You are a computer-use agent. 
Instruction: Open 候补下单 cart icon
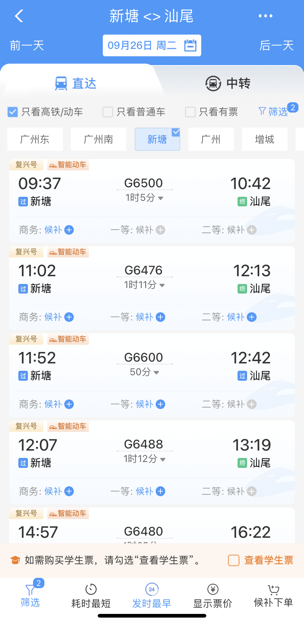[x=274, y=590]
